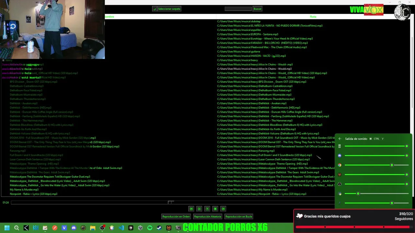Open the orange pencil app in taskbar

[x=54, y=228]
